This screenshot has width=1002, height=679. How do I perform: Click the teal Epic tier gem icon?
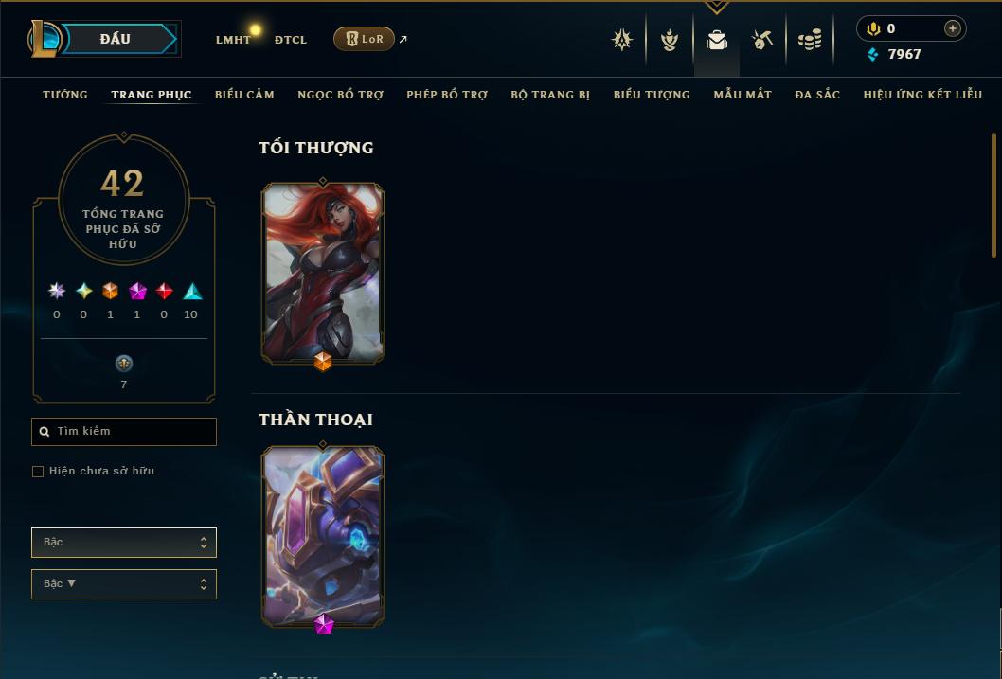tap(192, 292)
